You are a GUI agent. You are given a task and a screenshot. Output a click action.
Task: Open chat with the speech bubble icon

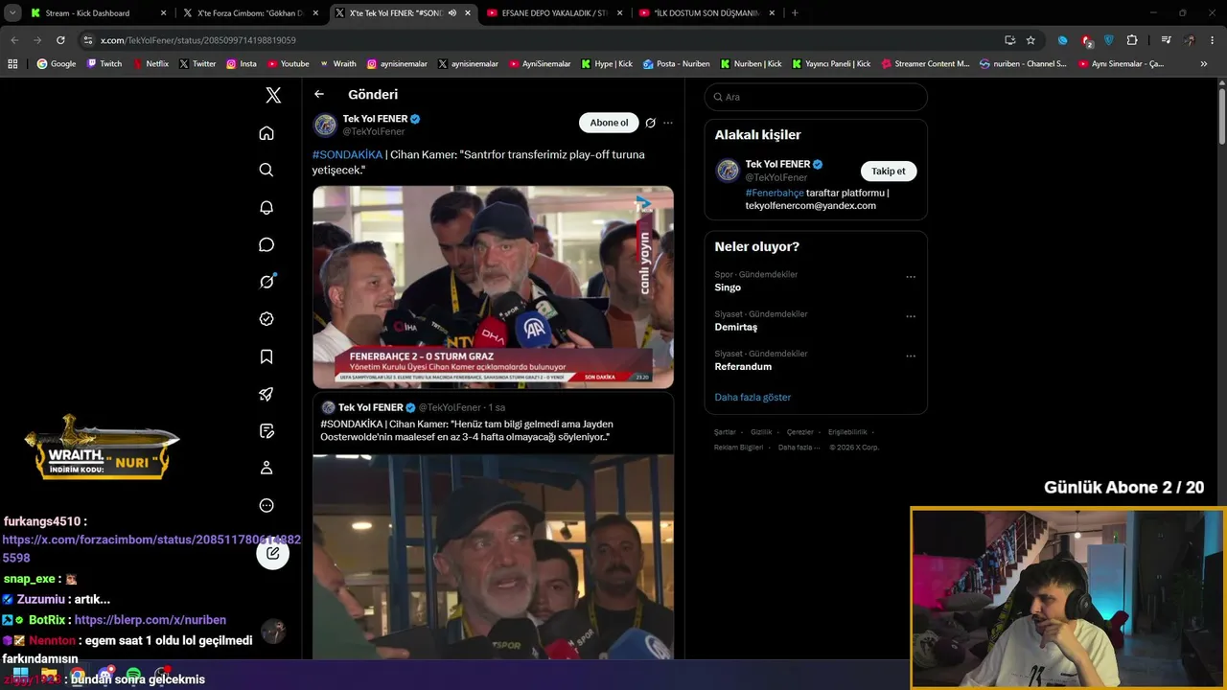[x=266, y=244]
